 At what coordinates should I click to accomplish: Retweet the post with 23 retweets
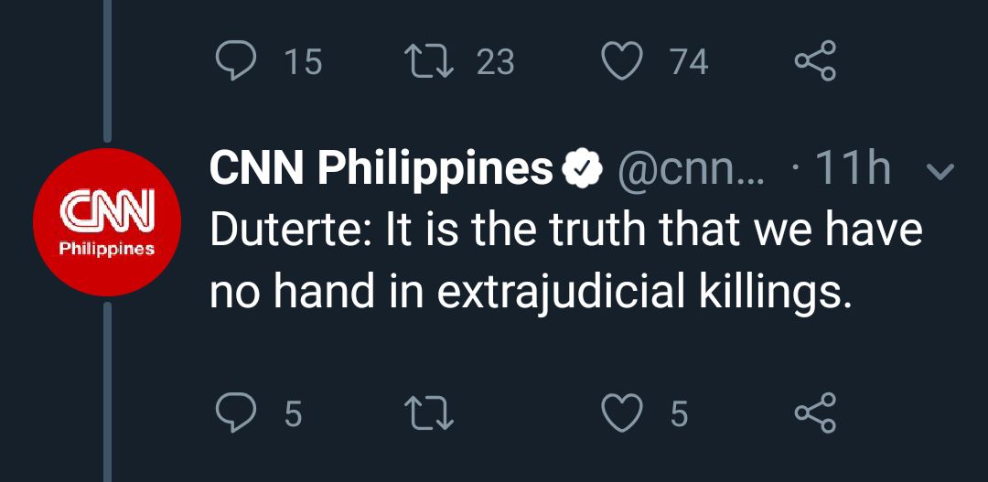pos(427,61)
